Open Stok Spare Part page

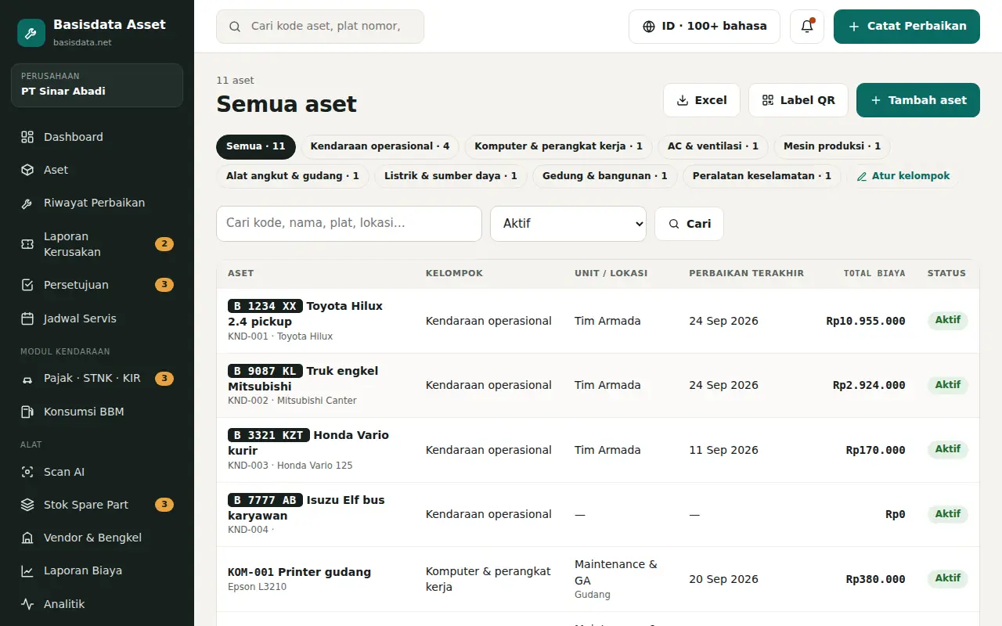(x=97, y=505)
